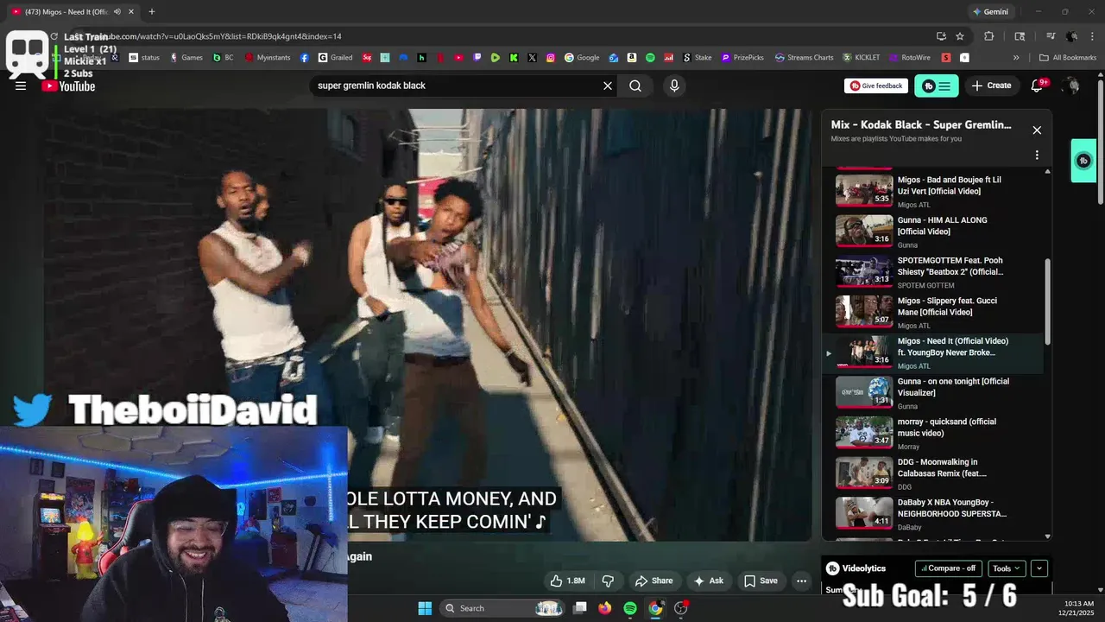Open the Streams Charts bookmark
Viewport: 1105px width, 622px height.
[805, 58]
